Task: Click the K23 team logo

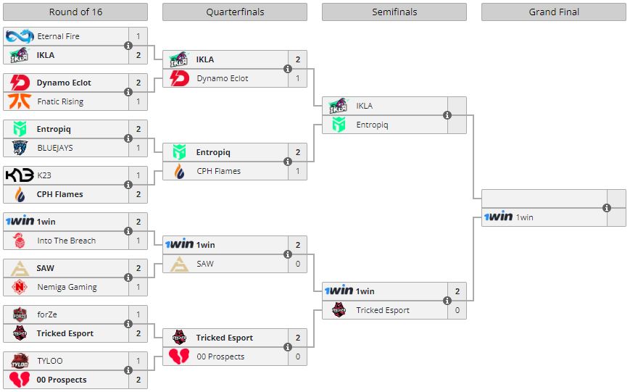Action: (20, 175)
